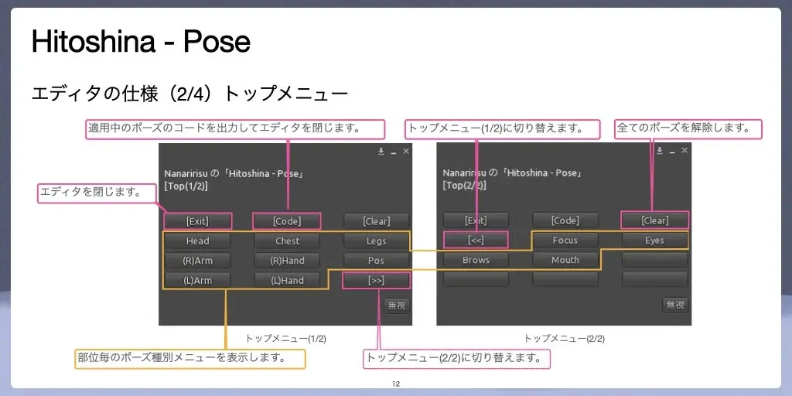Open the Eyes pose menu
Viewport: 792px width, 396px height.
(x=654, y=241)
